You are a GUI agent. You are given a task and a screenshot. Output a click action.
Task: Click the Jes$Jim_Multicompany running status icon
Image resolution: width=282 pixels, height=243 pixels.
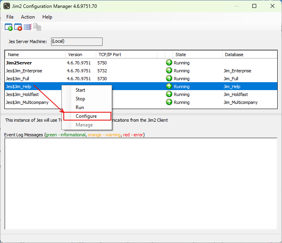click(169, 102)
